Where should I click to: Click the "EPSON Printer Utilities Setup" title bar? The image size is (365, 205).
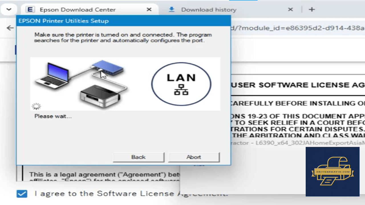(123, 21)
